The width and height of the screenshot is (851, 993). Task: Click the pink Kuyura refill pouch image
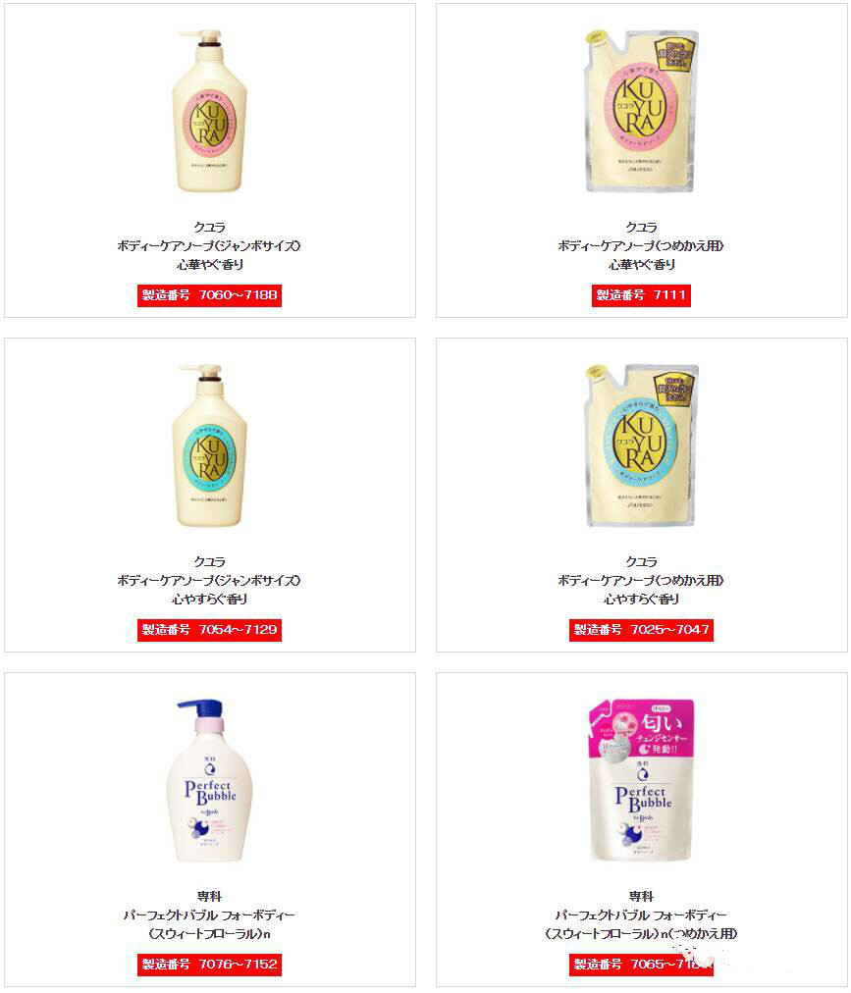pos(641,111)
